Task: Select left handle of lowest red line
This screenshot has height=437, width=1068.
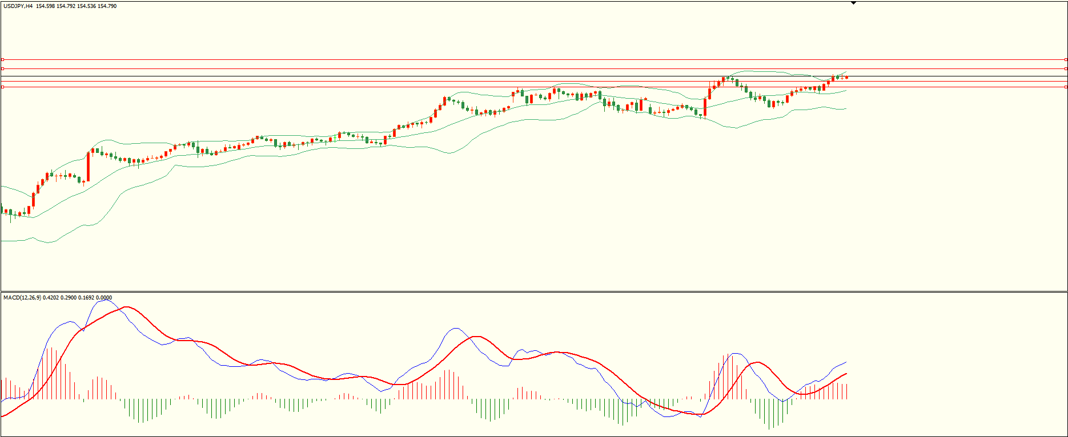Action: point(2,87)
